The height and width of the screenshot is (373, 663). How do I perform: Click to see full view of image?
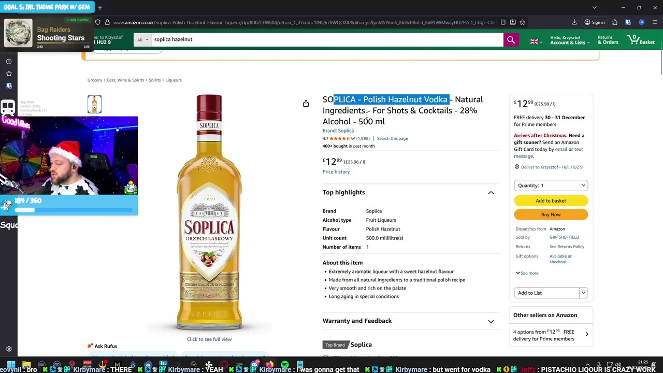[x=209, y=339]
